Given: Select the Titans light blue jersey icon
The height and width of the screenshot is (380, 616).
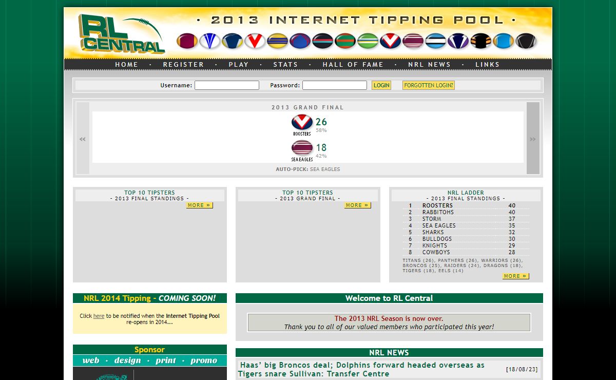Looking at the screenshot, I should [504, 41].
